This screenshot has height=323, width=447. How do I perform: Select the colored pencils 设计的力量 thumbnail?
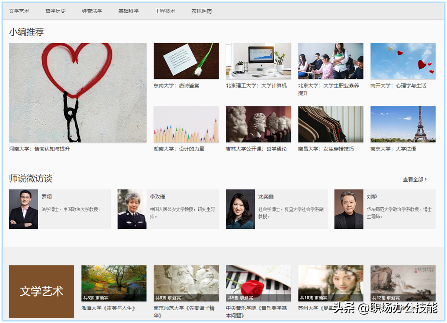coord(186,124)
